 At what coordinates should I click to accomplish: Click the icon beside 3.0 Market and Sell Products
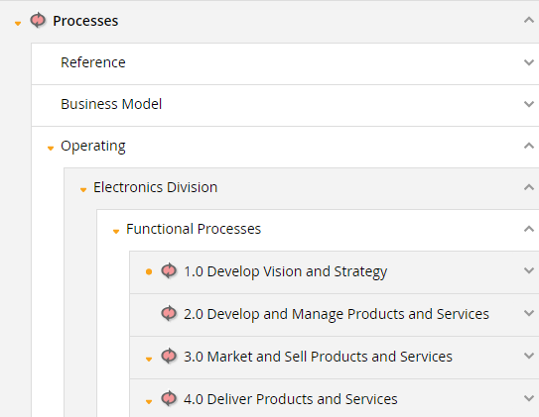pyautogui.click(x=169, y=356)
